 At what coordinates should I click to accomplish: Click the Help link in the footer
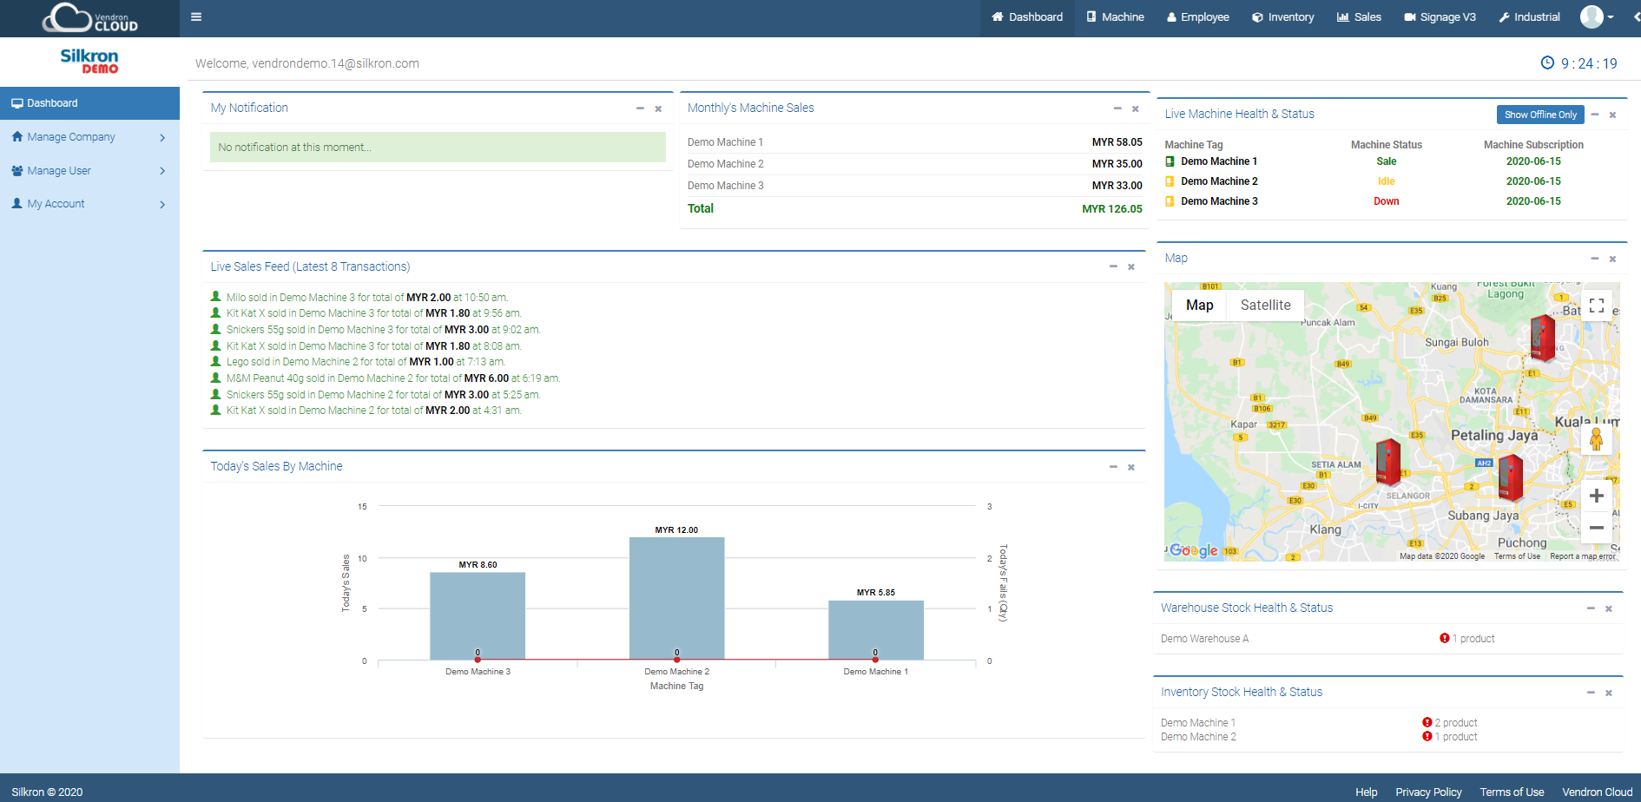point(1366,792)
